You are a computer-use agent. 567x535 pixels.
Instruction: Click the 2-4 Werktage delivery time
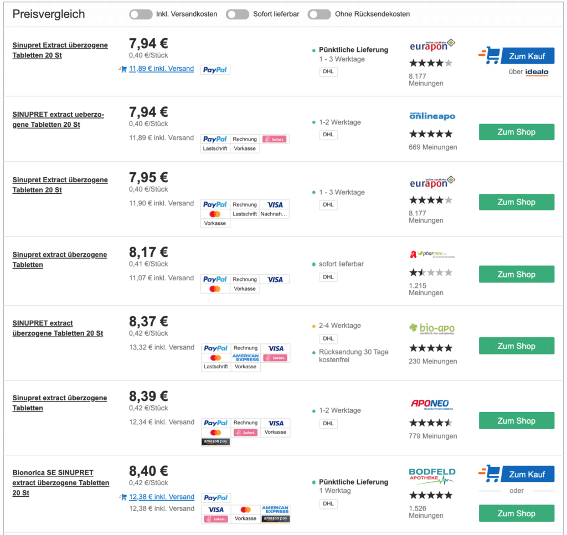(339, 326)
